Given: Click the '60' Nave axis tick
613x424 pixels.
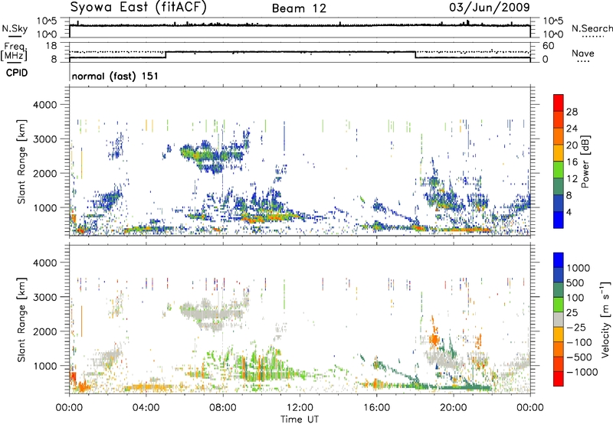Looking at the screenshot, I should (548, 46).
